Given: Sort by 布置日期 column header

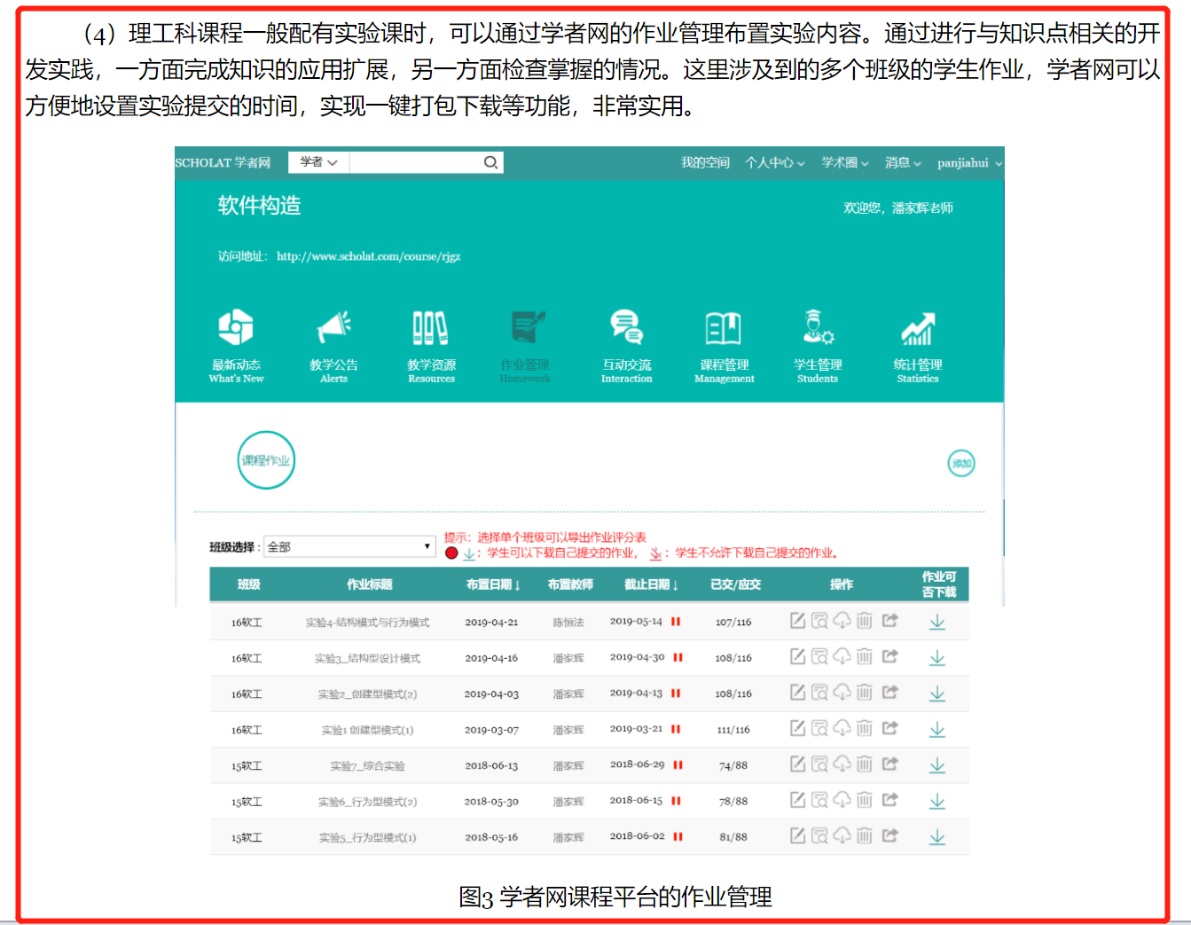Looking at the screenshot, I should click(x=493, y=585).
